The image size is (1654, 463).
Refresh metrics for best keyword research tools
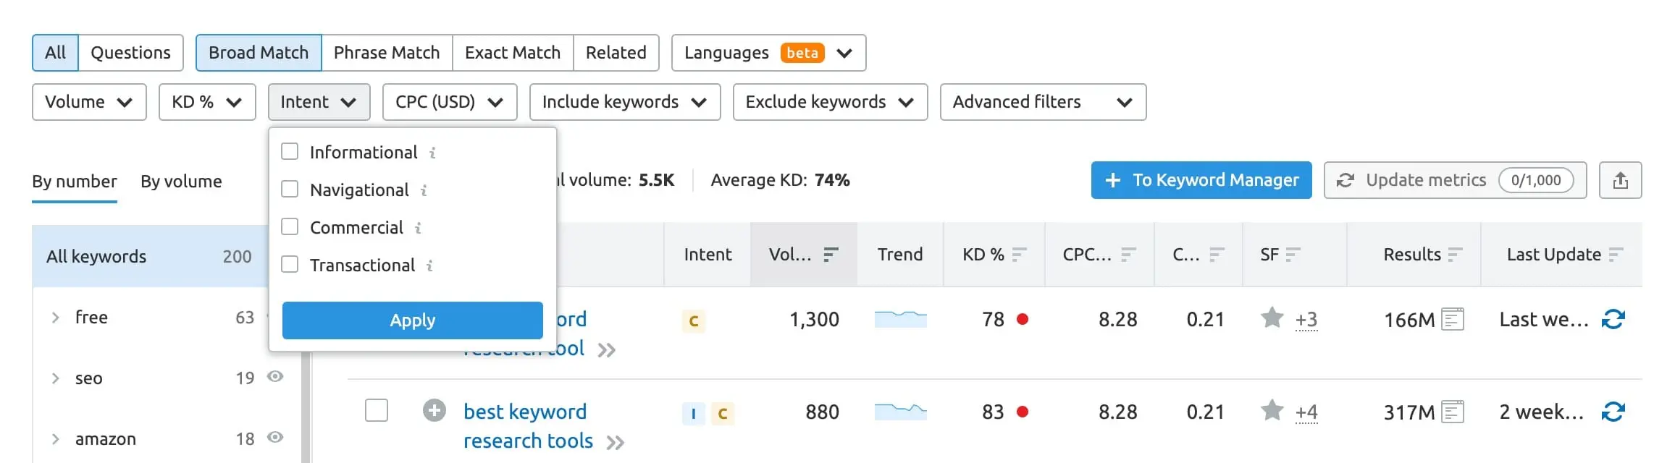pyautogui.click(x=1613, y=412)
